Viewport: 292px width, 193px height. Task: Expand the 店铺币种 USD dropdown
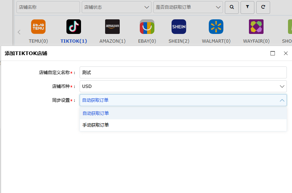pos(183,86)
